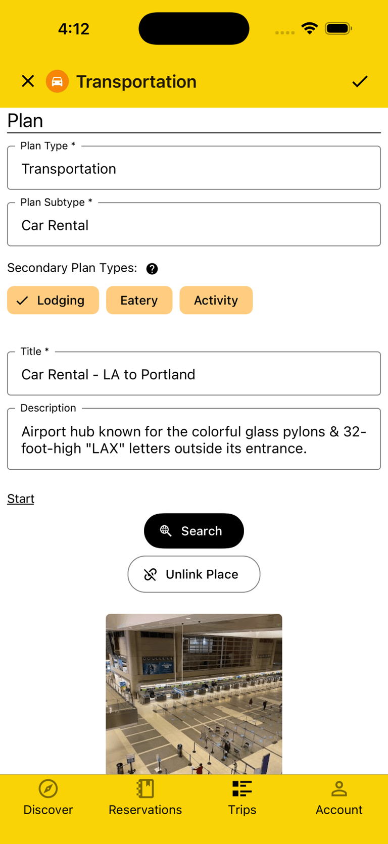Confirm plan with the checkmark icon

[x=360, y=81]
